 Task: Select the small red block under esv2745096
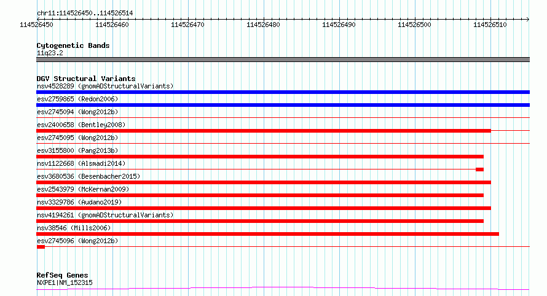(x=41, y=247)
